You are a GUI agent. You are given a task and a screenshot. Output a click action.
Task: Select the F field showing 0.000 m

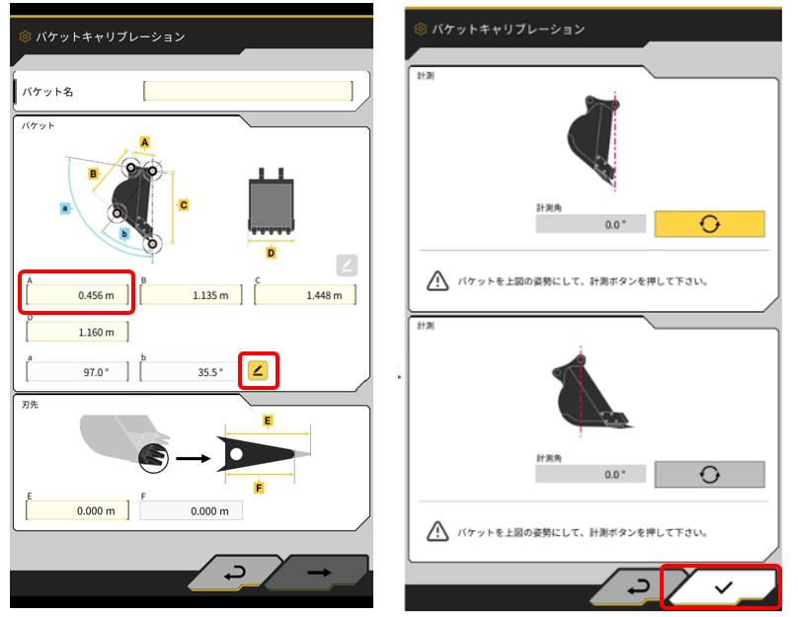click(x=191, y=510)
